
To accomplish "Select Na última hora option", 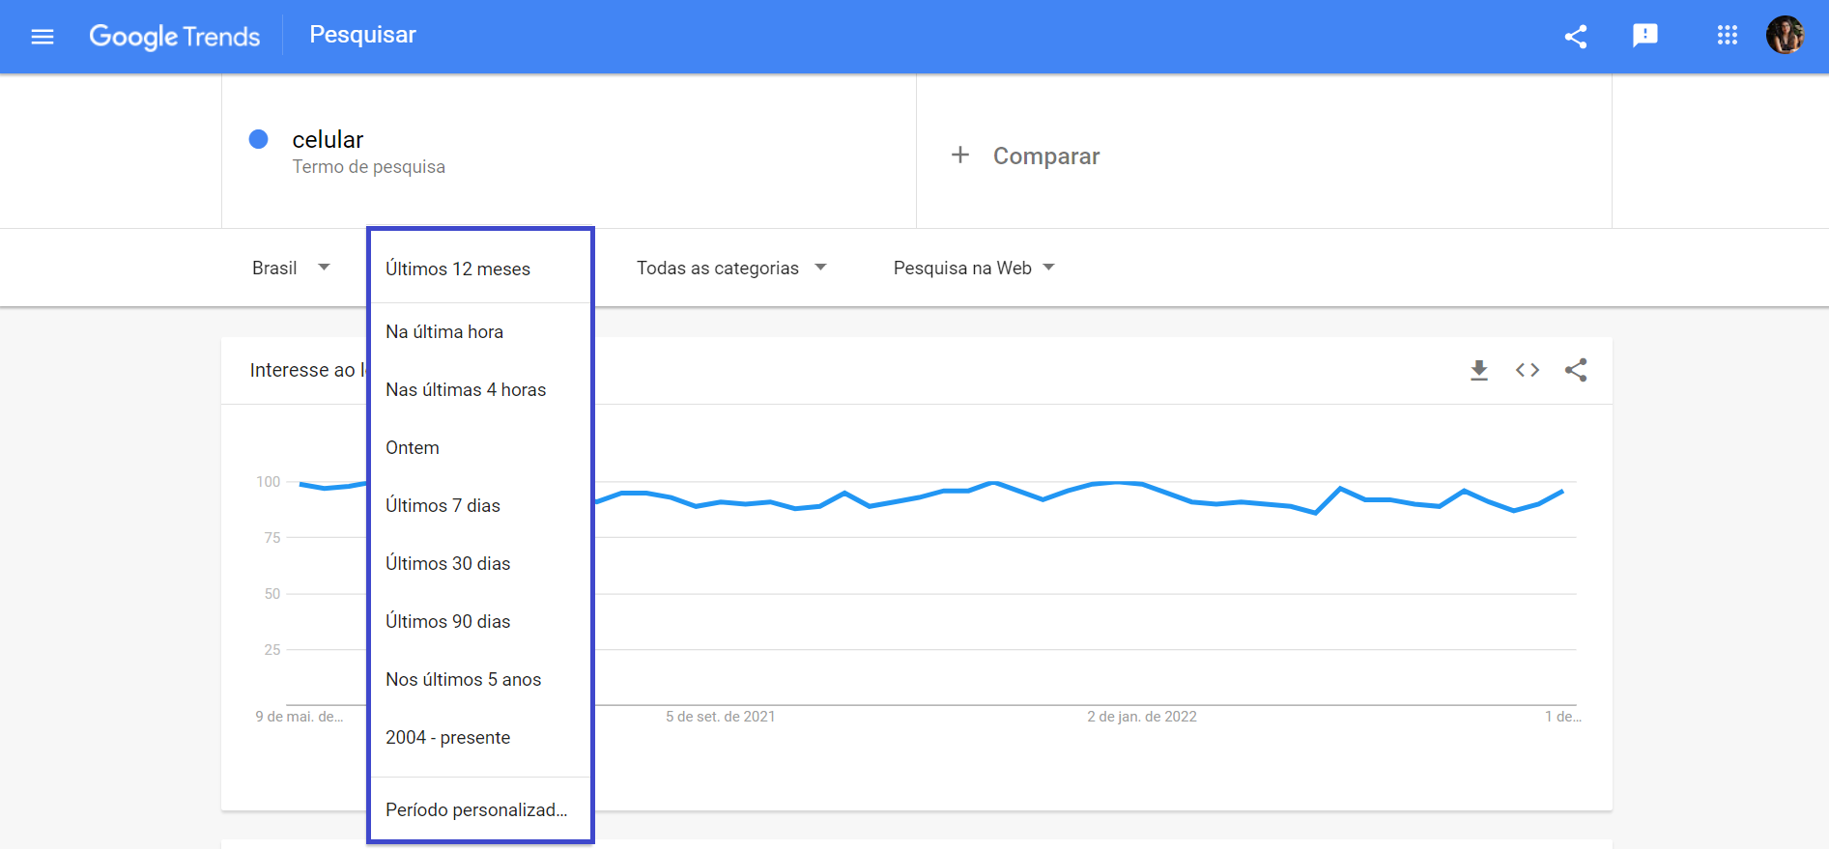I will pyautogui.click(x=480, y=331).
